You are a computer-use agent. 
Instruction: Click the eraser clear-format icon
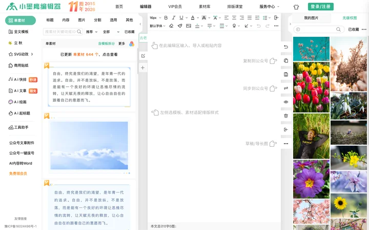[x=171, y=26]
